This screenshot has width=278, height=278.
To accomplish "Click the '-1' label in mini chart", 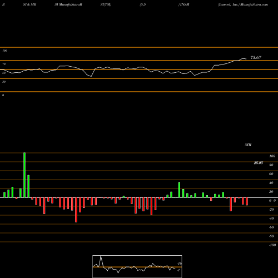I will (x=178, y=270).
